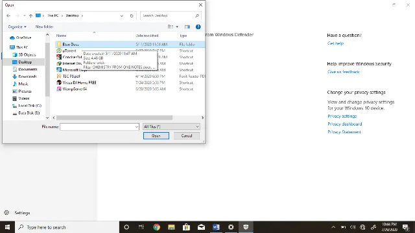
Task: Click into the File name input field
Action: (97, 127)
